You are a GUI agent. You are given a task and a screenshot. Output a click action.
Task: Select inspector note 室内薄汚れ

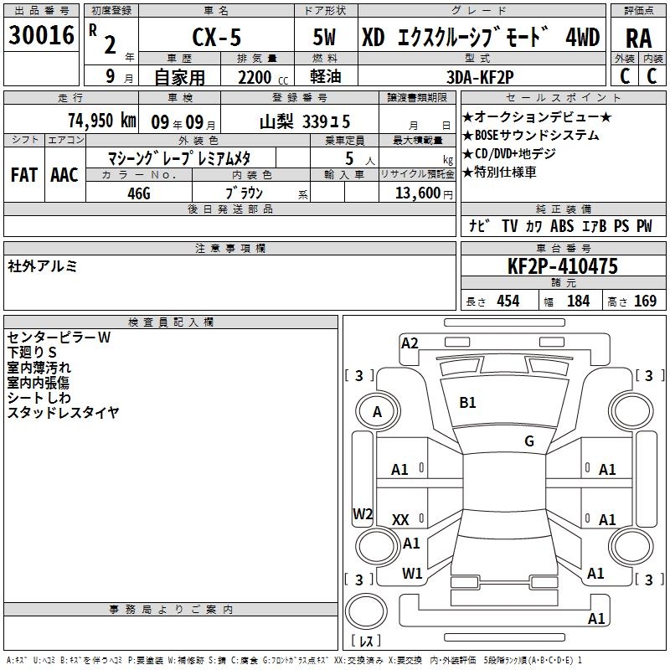[39, 368]
